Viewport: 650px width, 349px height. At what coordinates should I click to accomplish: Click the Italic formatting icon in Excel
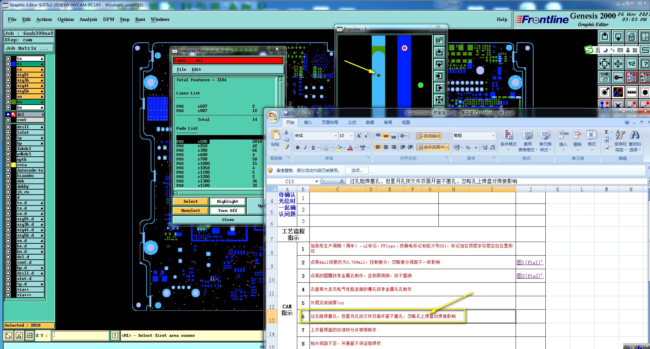[x=305, y=148]
